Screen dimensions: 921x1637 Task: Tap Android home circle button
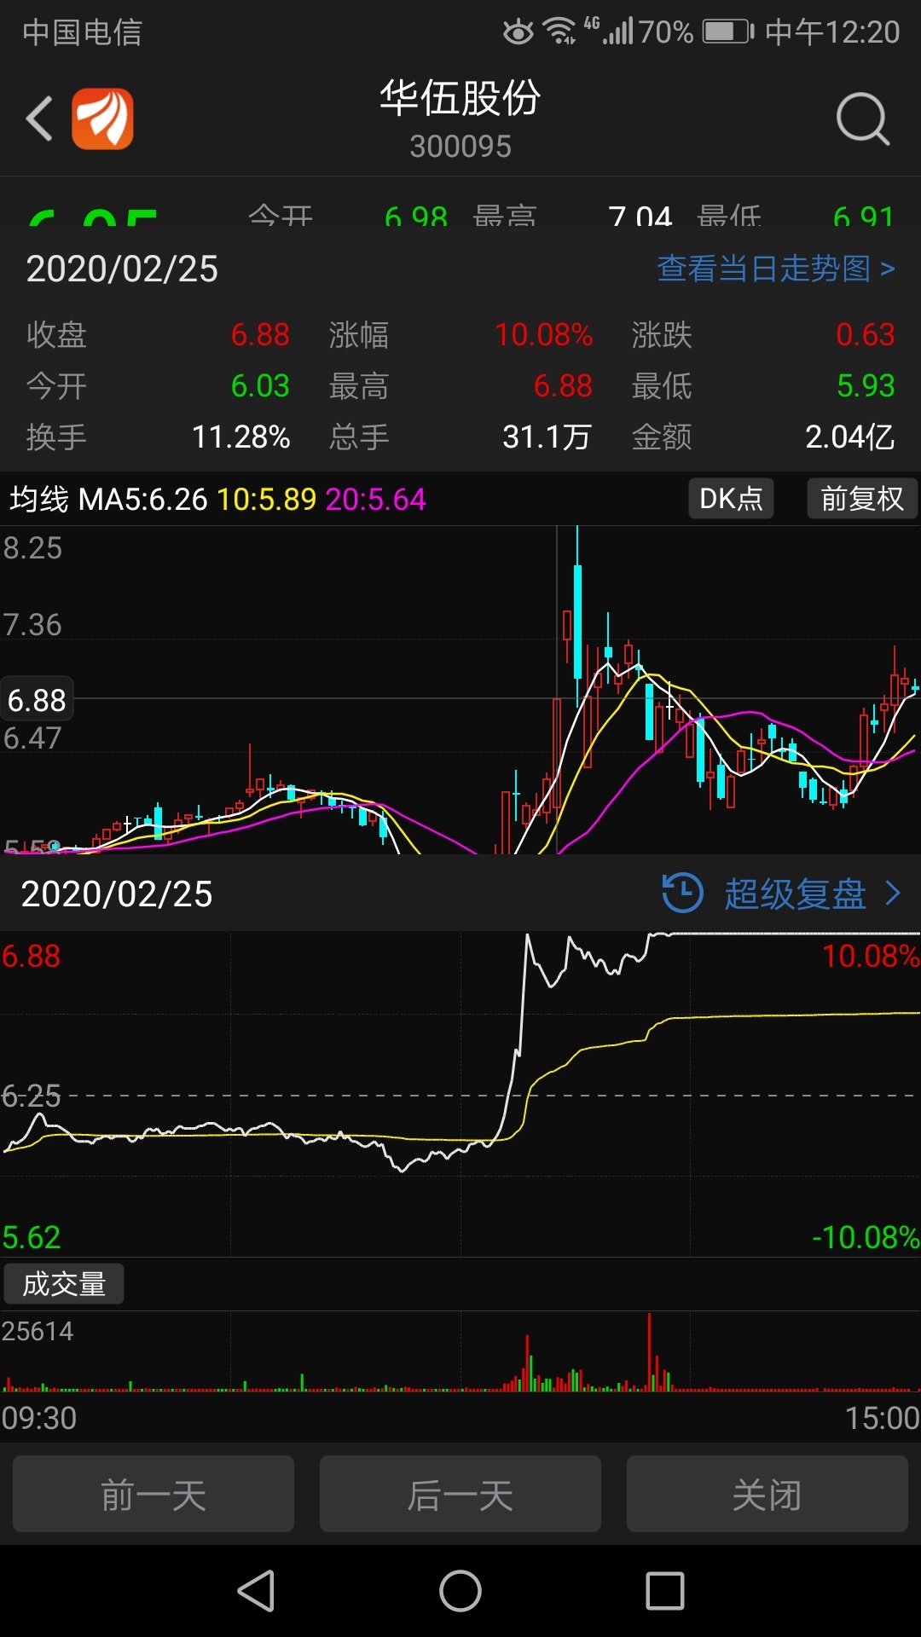pos(460,1591)
